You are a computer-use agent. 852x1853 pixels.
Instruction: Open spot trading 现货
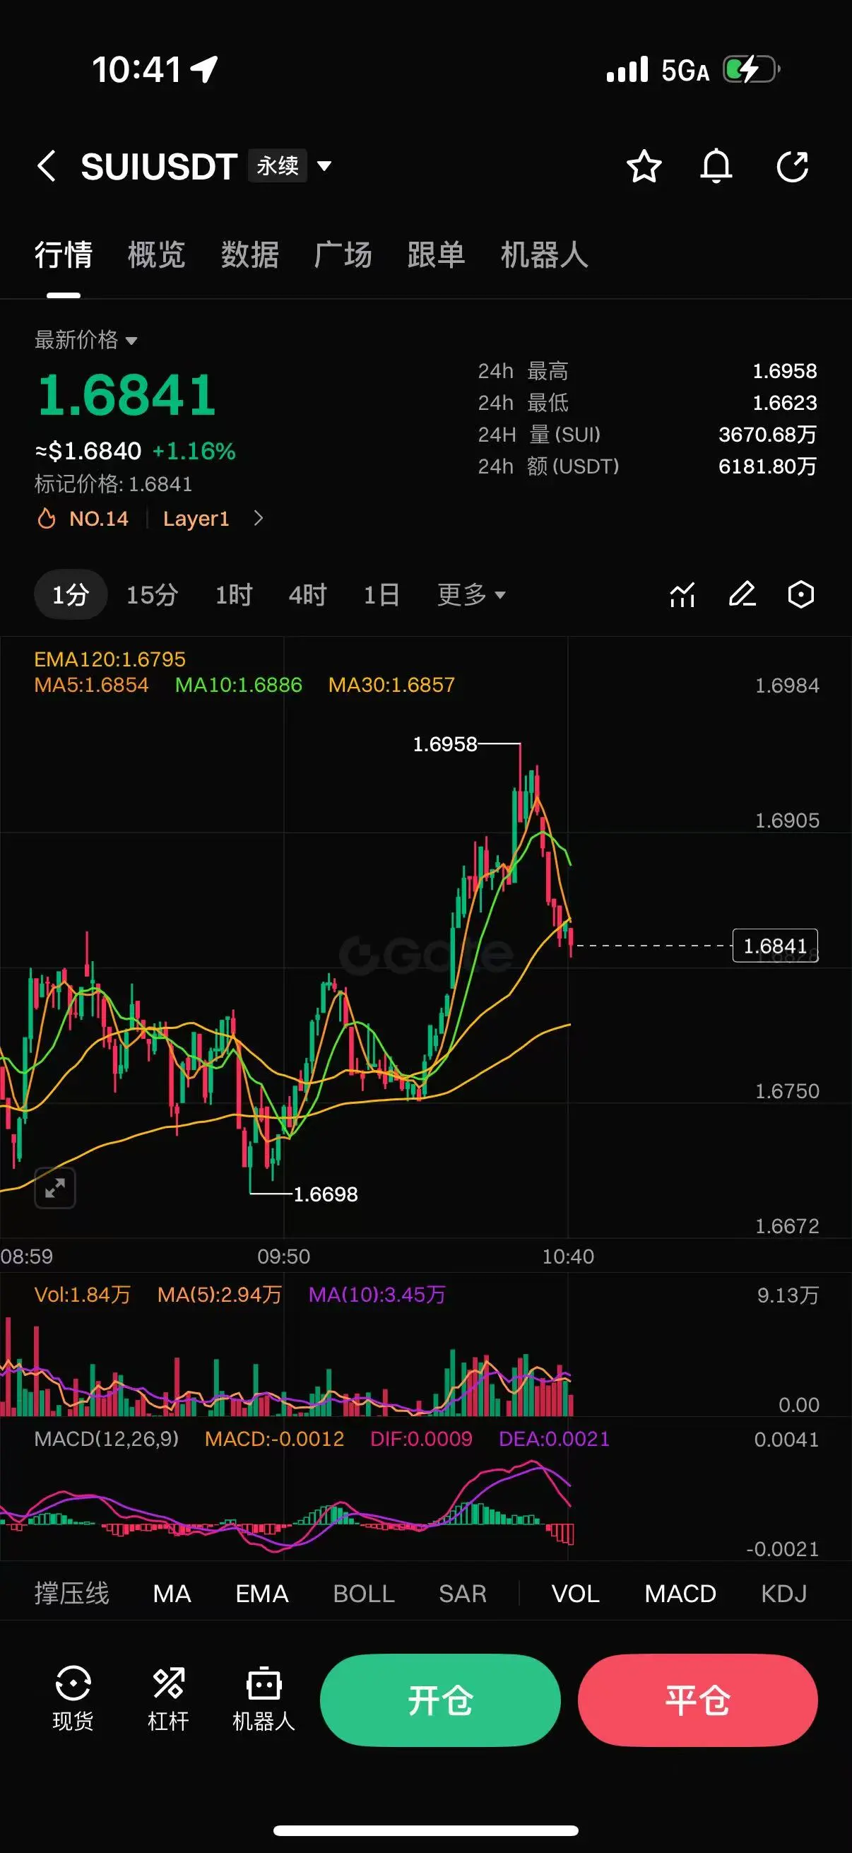tap(73, 1699)
